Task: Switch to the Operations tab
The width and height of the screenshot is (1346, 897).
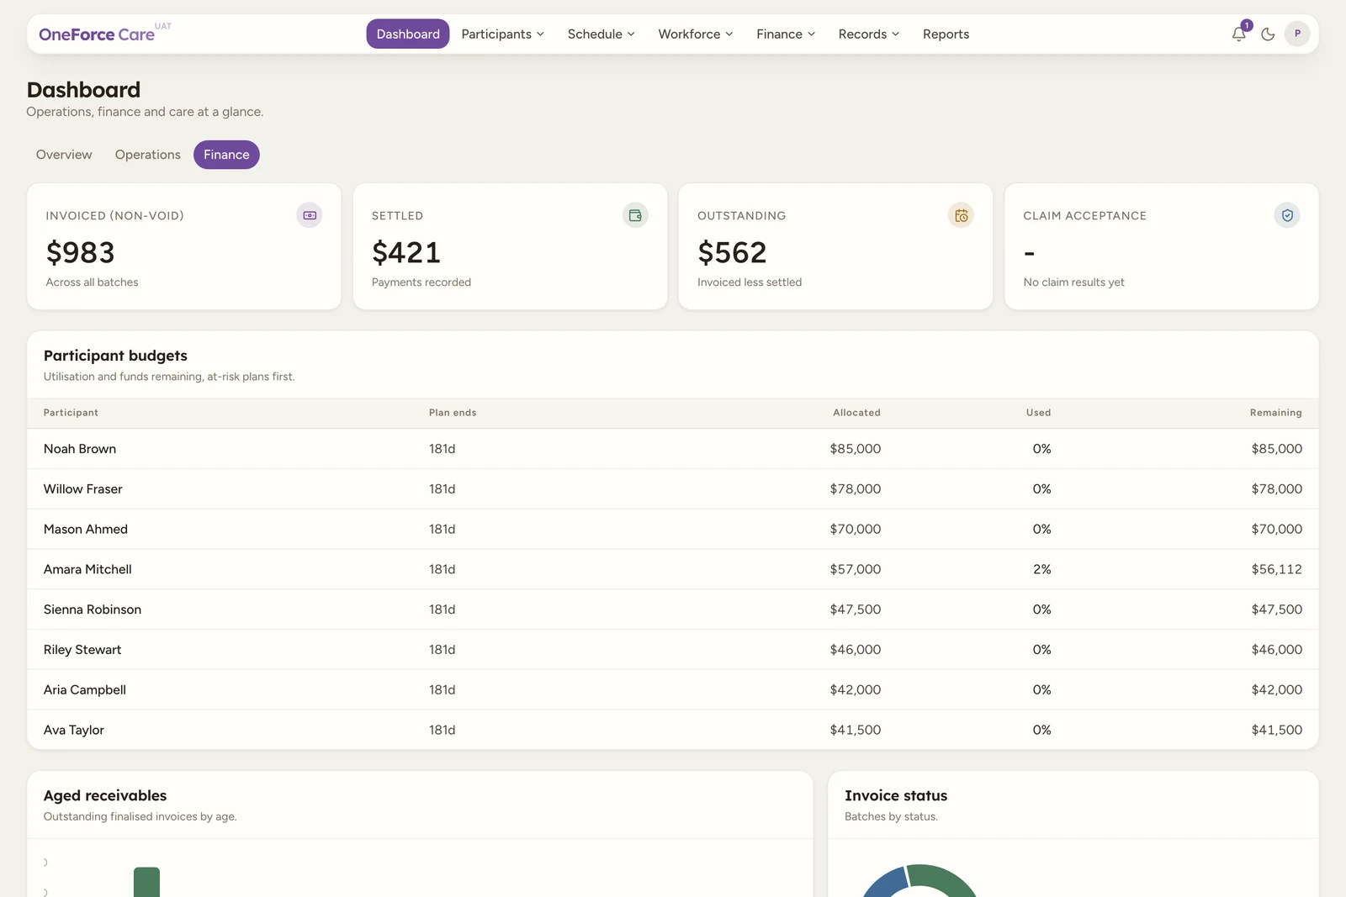Action: point(148,155)
